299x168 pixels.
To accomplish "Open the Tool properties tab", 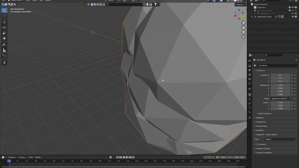I will coord(249,61).
